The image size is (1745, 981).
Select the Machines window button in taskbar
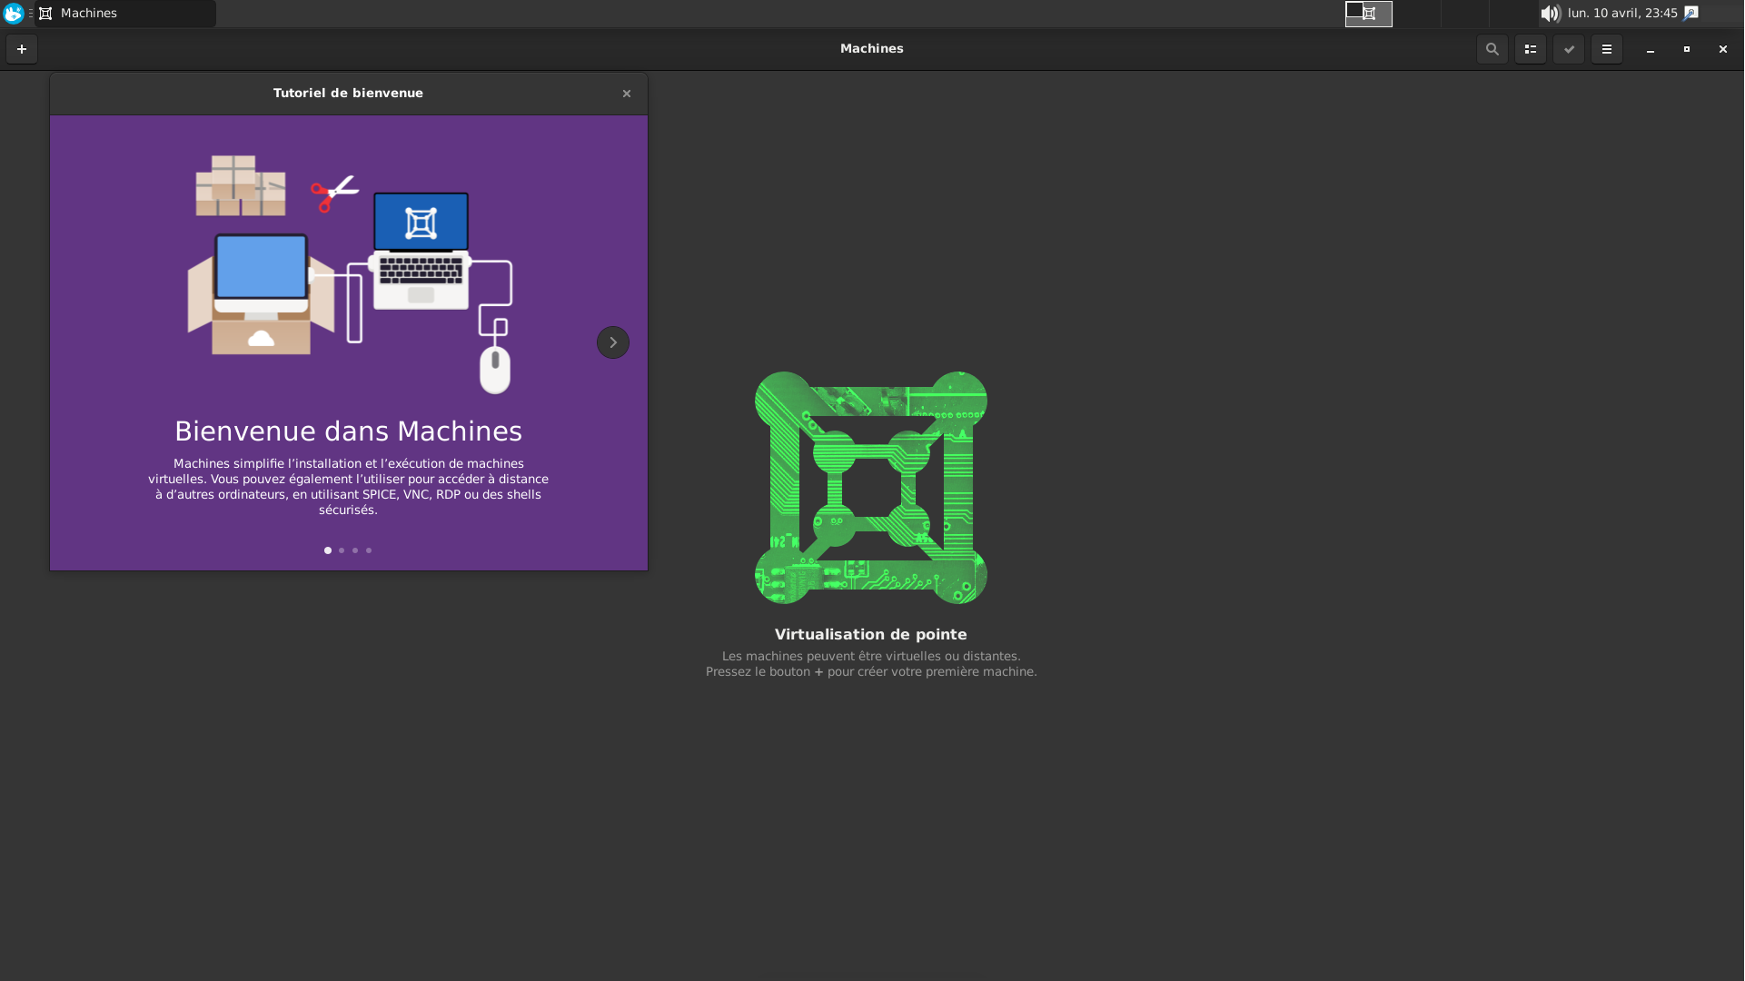click(125, 14)
